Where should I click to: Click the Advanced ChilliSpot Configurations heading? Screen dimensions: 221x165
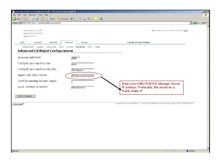(45, 51)
